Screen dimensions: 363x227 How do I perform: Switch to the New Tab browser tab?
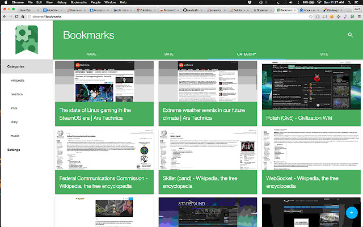tap(29, 10)
